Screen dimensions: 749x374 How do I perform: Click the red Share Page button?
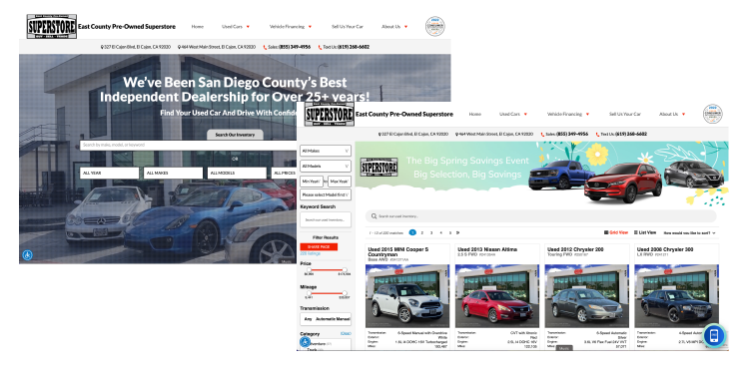(x=319, y=247)
